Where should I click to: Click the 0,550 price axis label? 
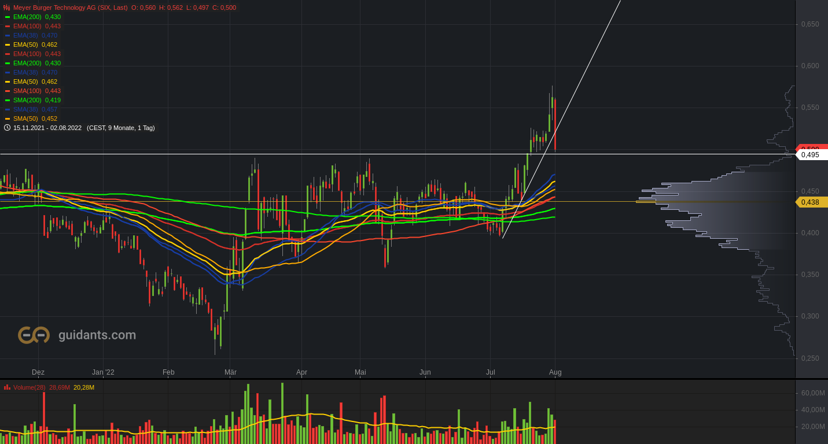pos(810,108)
